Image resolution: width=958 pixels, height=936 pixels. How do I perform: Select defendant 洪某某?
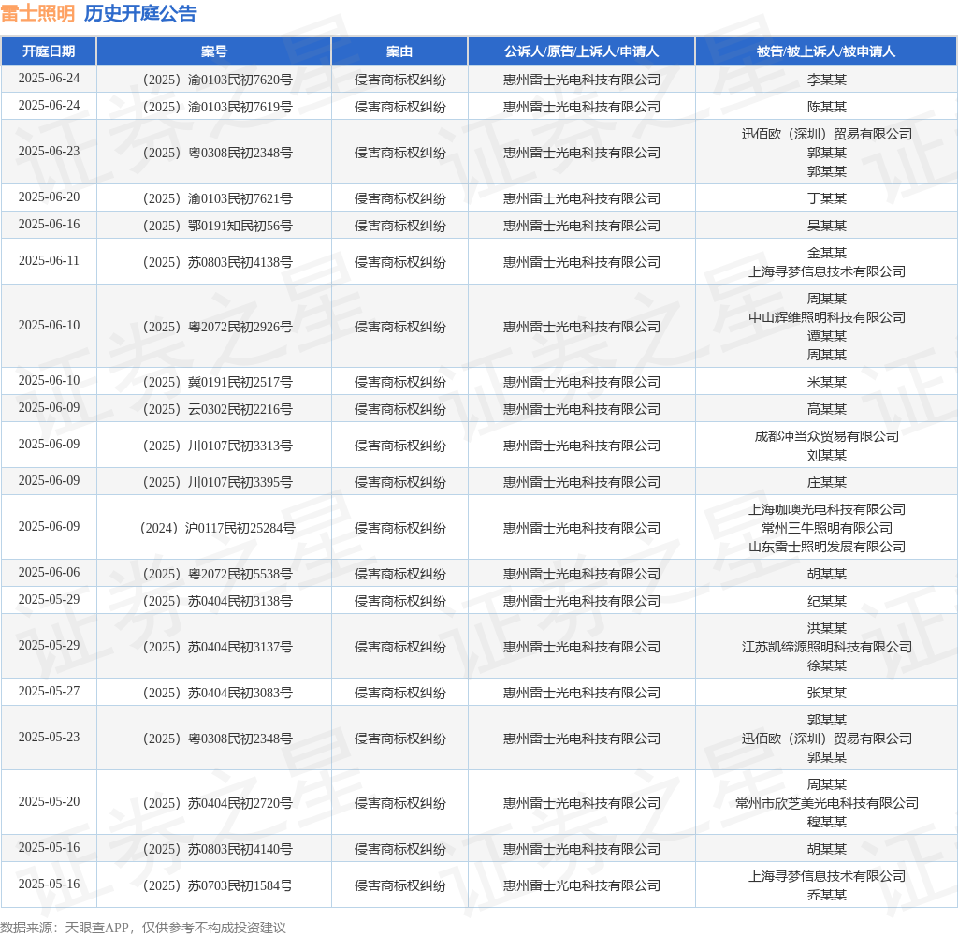[x=827, y=628]
